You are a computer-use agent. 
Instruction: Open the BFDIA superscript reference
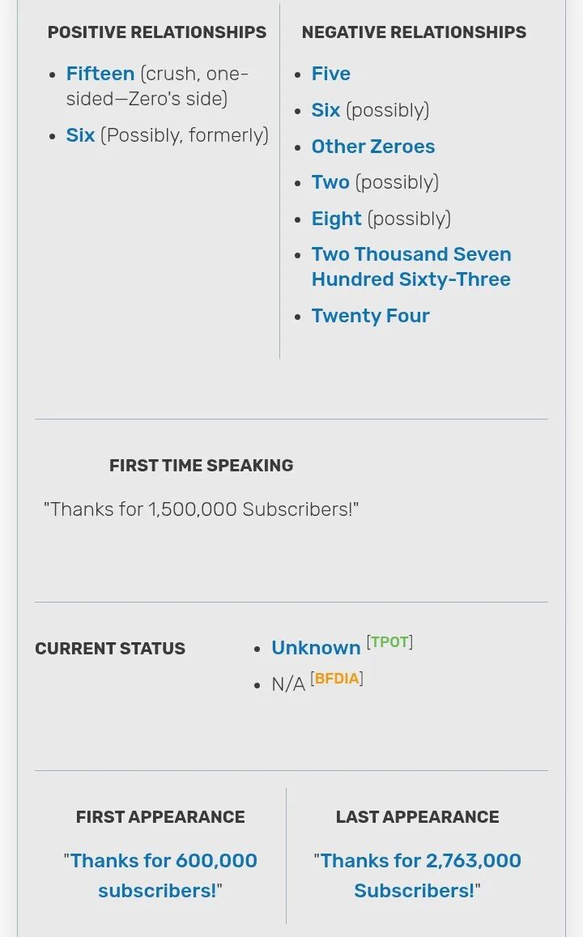[x=337, y=679]
